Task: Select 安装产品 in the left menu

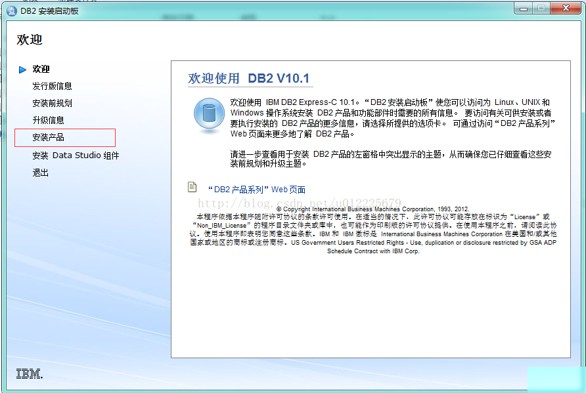Action: point(48,137)
